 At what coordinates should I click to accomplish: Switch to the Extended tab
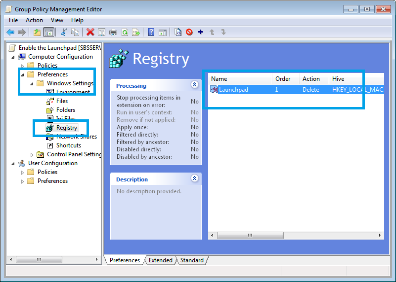[160, 260]
